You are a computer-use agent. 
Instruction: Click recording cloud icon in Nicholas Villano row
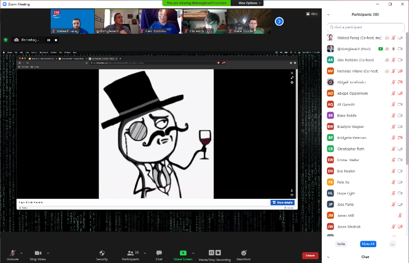(x=387, y=71)
